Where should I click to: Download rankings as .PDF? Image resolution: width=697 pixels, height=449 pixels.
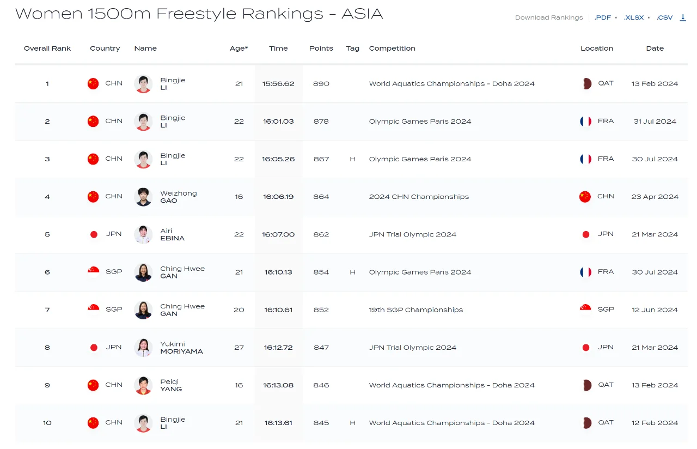603,17
